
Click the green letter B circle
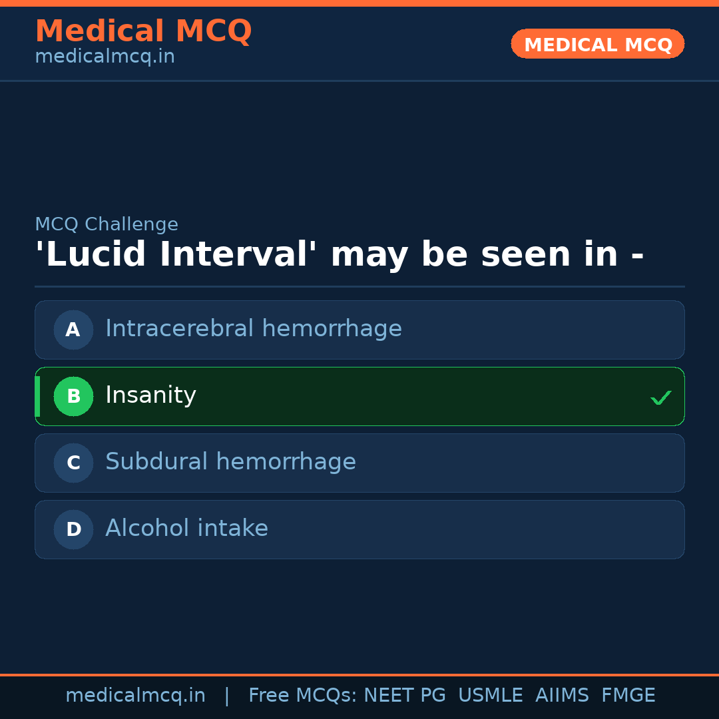(x=73, y=396)
